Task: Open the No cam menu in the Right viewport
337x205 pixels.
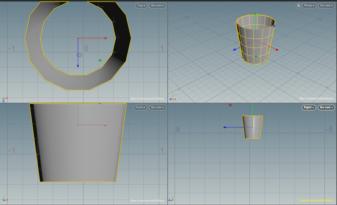Action: click(326, 107)
